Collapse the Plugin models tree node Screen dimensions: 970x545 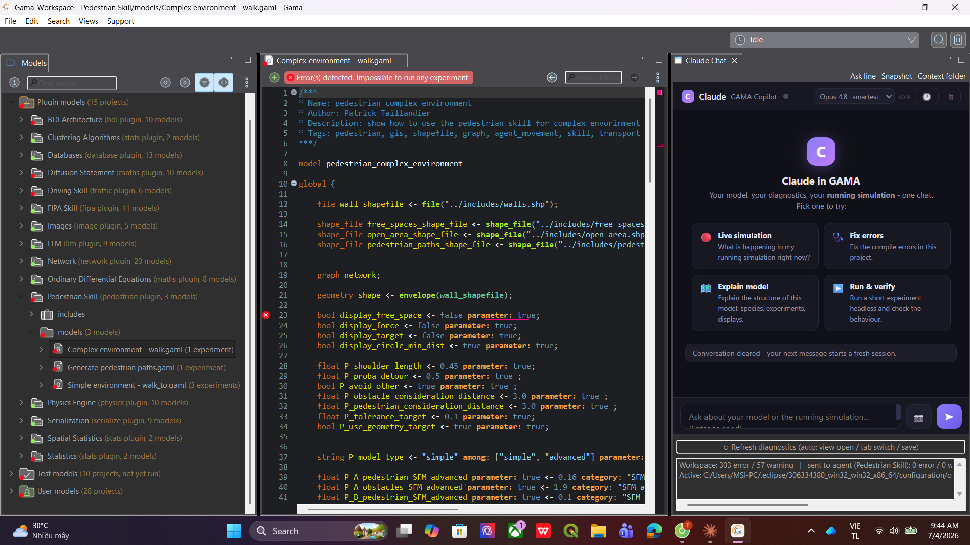[x=11, y=102]
